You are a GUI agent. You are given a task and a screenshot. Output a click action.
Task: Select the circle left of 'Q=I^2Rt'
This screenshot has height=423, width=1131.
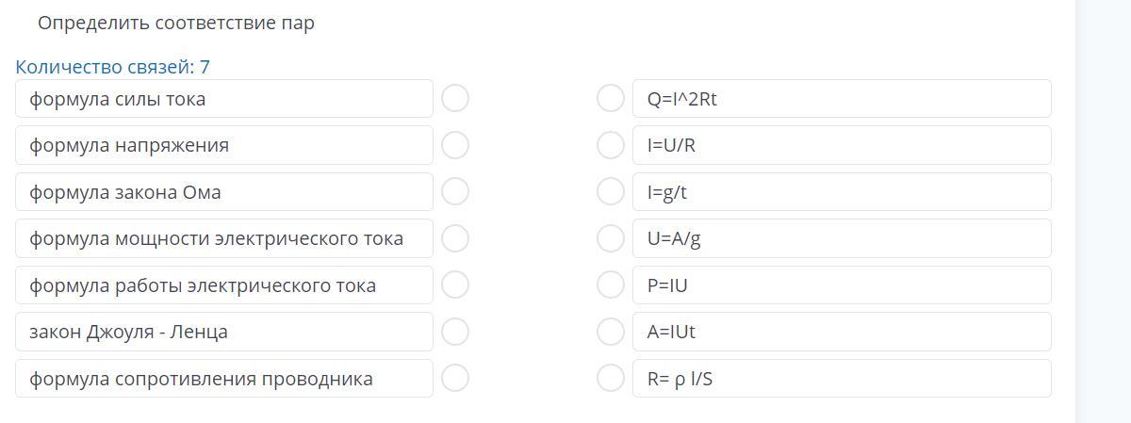611,98
